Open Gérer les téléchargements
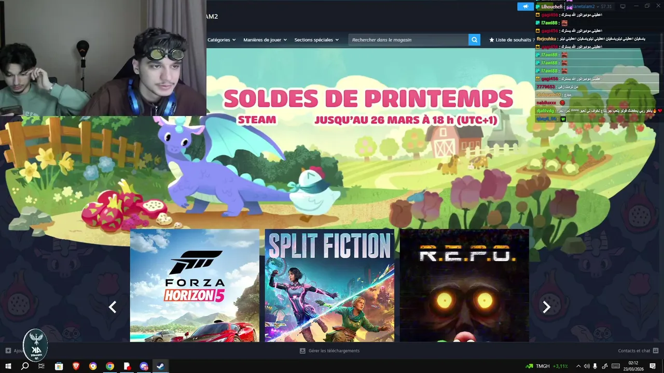The image size is (664, 373). pyautogui.click(x=334, y=351)
